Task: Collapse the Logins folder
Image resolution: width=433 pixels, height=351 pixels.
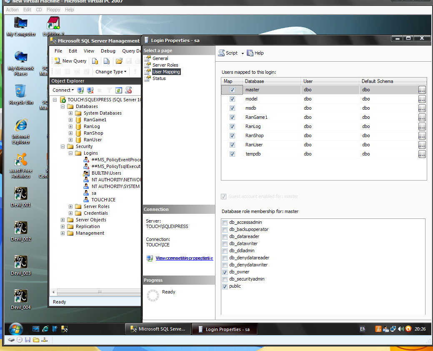Action: [71, 153]
